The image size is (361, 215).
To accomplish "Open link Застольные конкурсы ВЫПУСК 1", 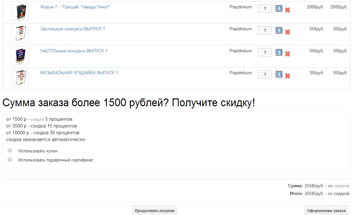I will click(73, 29).
